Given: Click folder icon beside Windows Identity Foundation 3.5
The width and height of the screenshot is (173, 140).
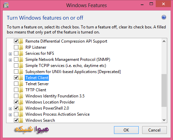Looking at the screenshot, I should click(x=21, y=96).
